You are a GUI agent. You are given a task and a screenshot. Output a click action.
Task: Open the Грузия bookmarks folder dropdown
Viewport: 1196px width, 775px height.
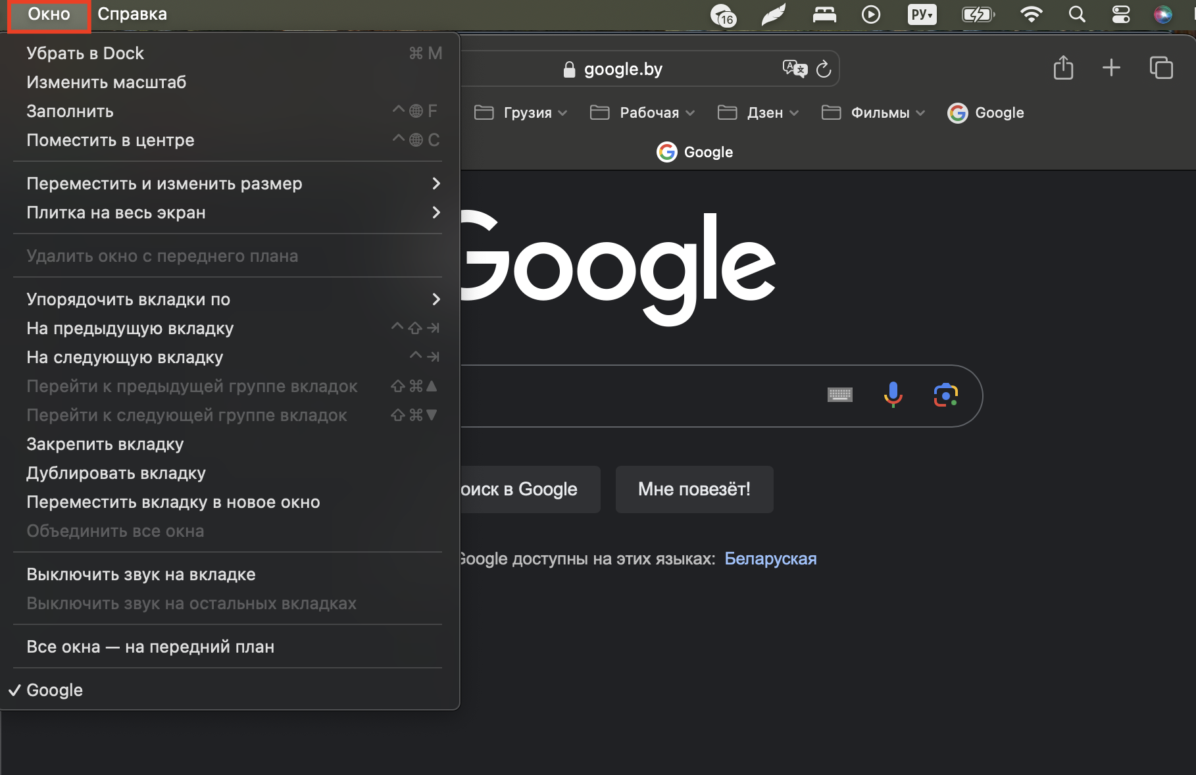click(520, 113)
